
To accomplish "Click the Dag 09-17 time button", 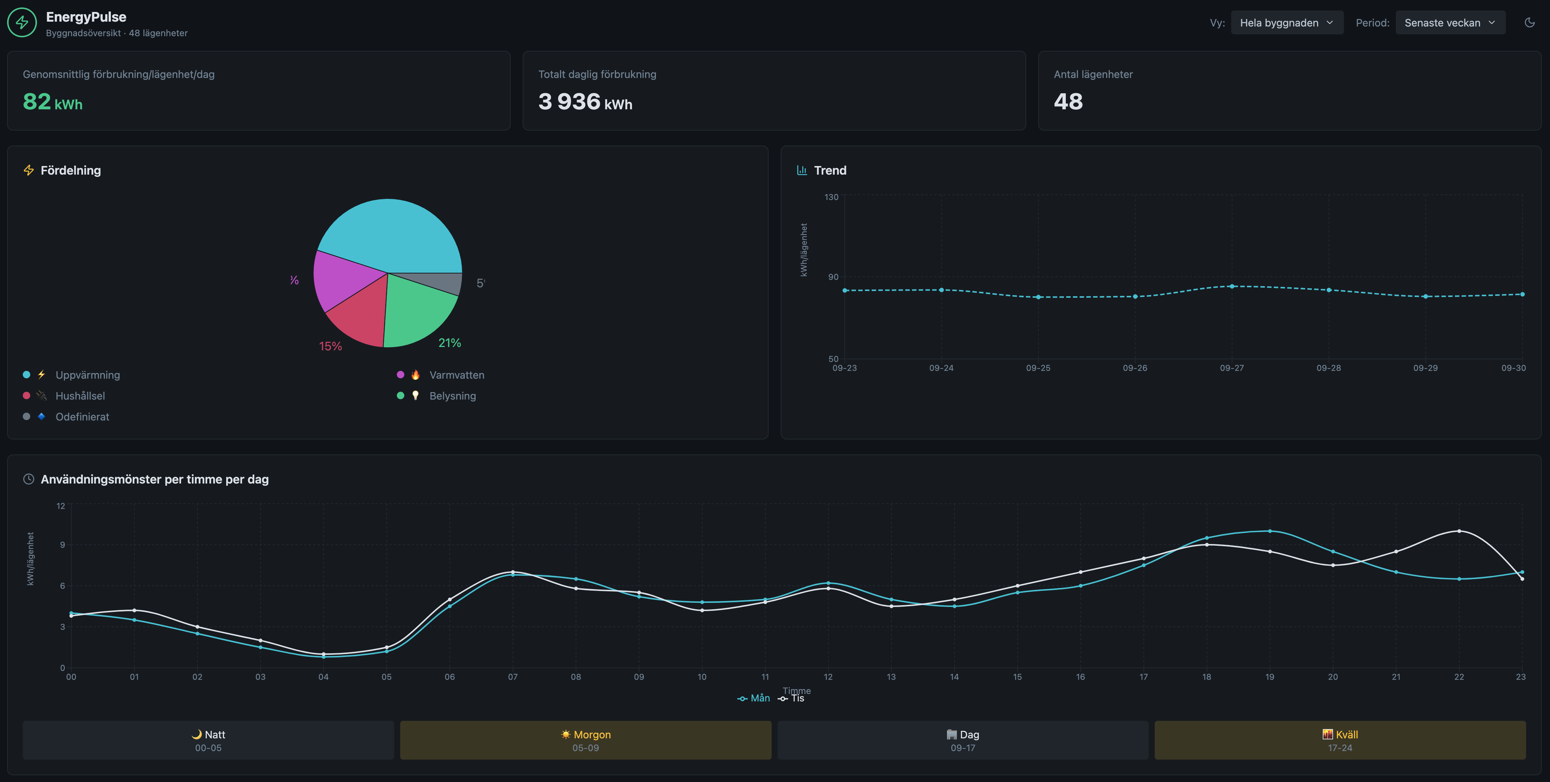I will 963,741.
